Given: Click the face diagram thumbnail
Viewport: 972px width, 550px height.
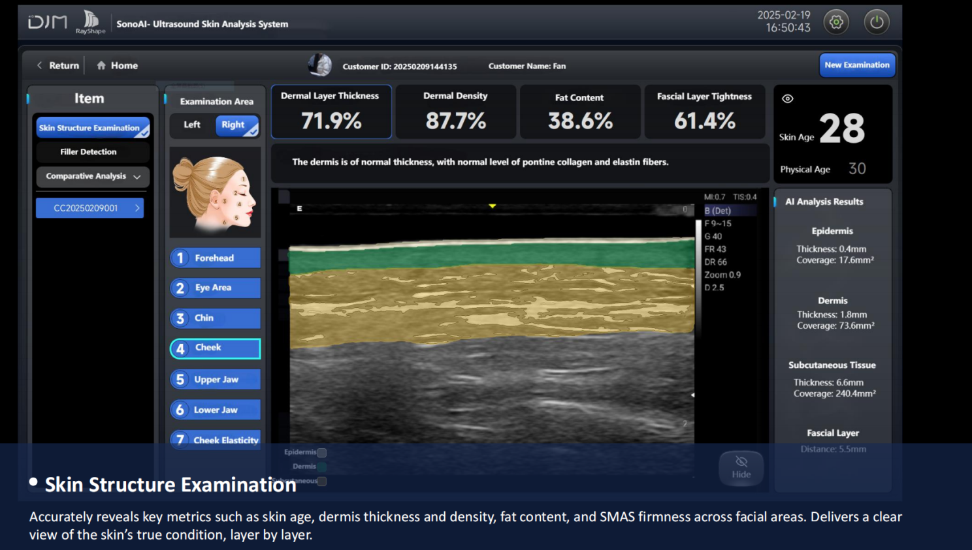Looking at the screenshot, I should [x=215, y=192].
